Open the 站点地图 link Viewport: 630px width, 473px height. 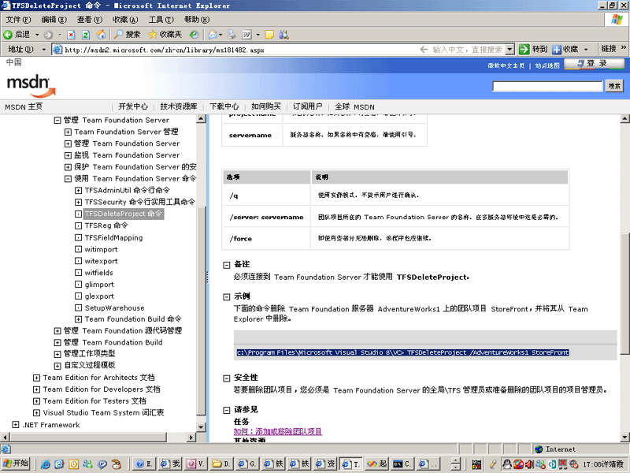point(547,65)
